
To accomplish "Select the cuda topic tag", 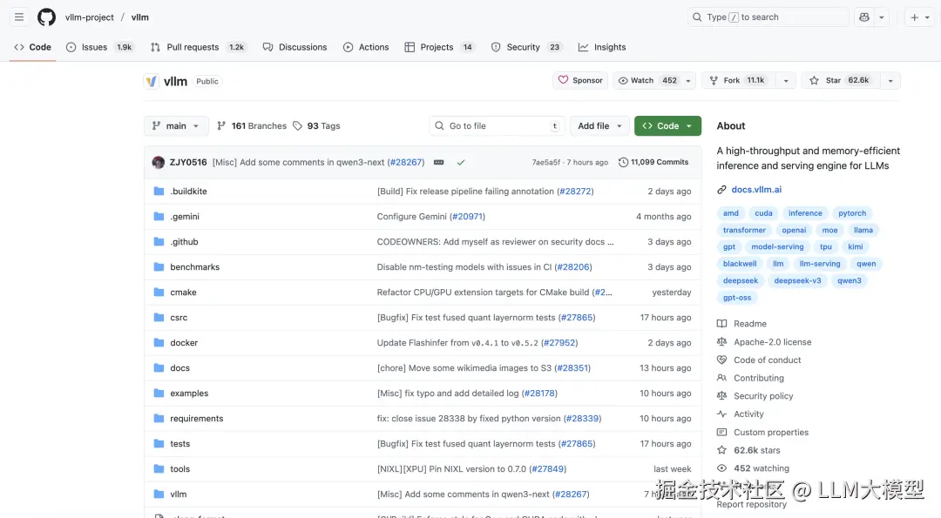I will [x=763, y=213].
